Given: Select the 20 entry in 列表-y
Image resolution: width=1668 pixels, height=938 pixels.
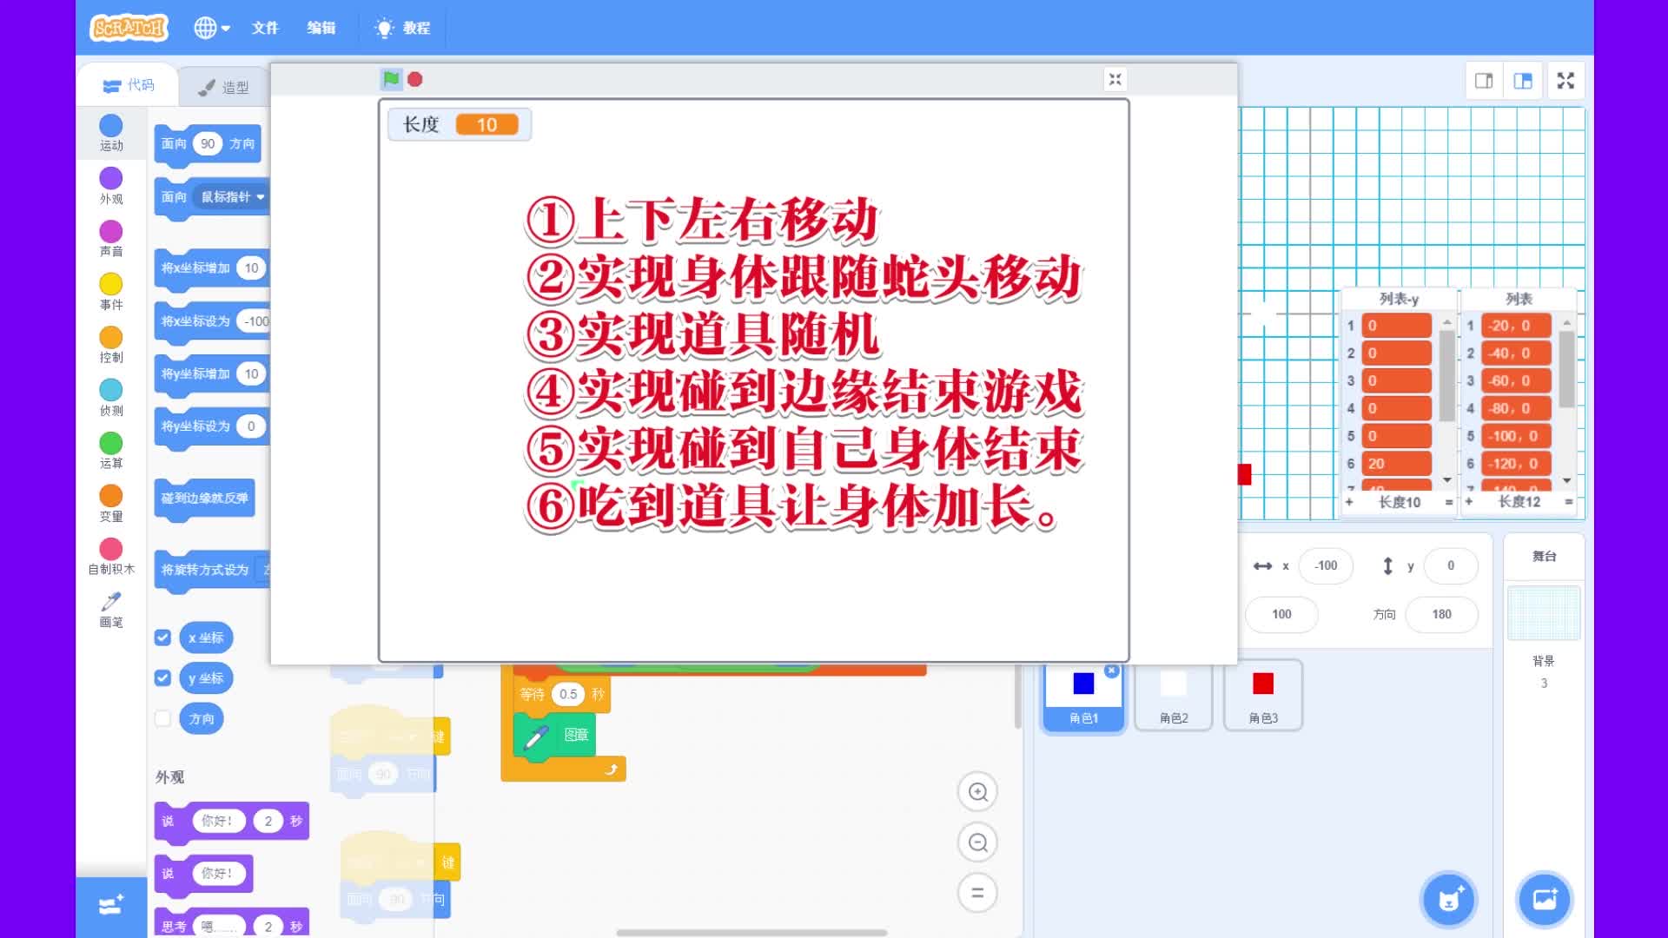Looking at the screenshot, I should pos(1396,464).
